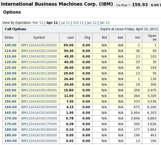
Task: Click the 170.00 strike price link
Action: click(x=11, y=118)
